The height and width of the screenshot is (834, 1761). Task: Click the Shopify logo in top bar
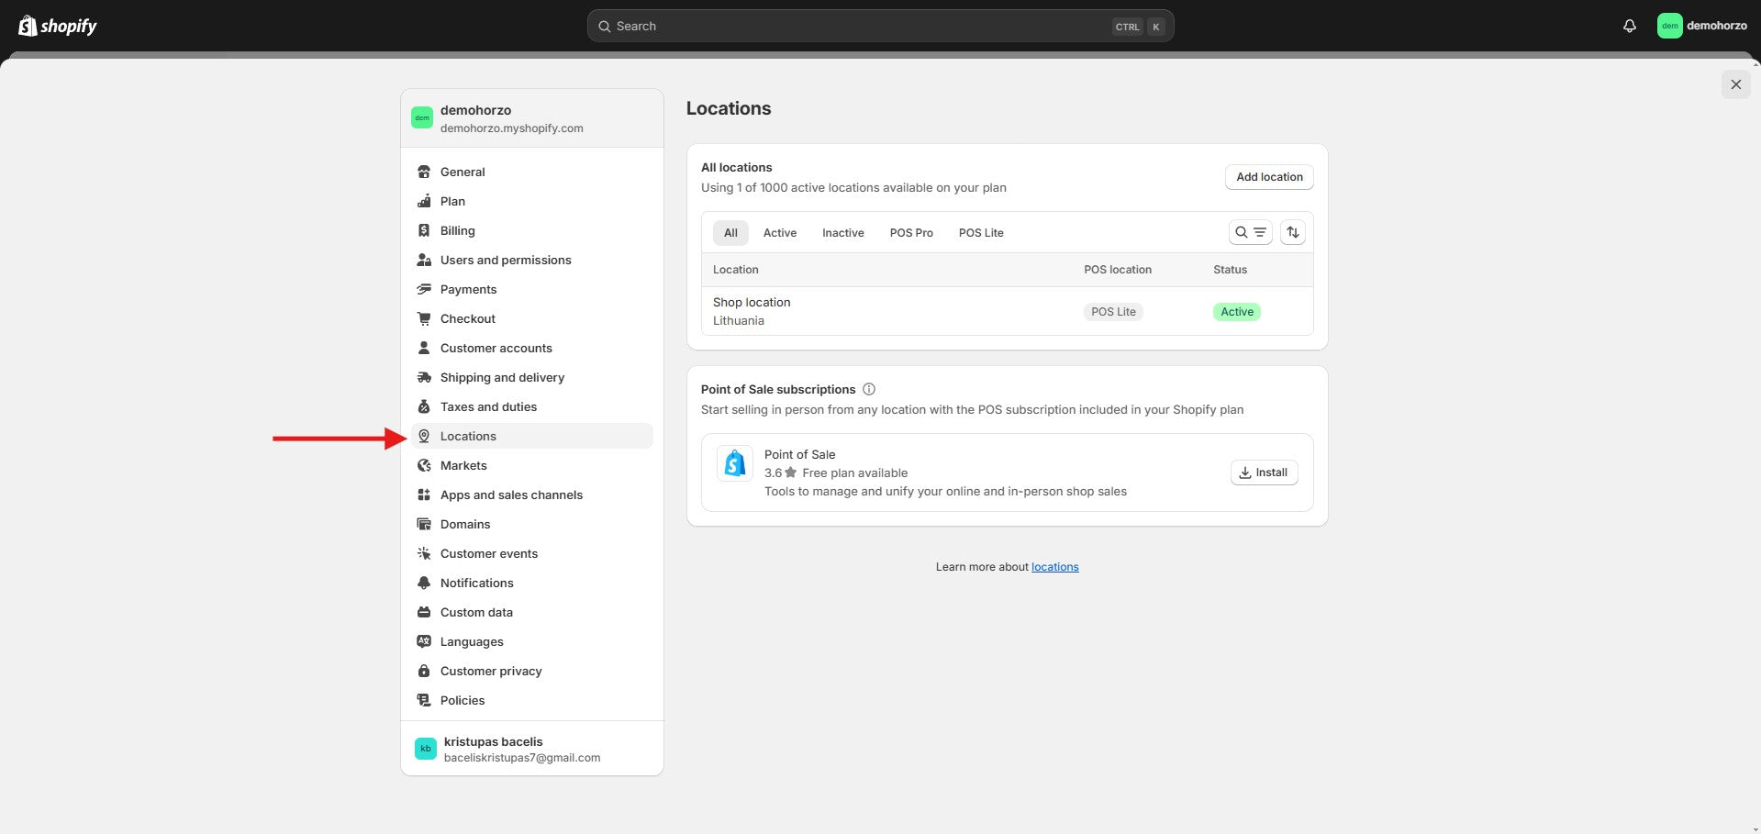click(58, 26)
